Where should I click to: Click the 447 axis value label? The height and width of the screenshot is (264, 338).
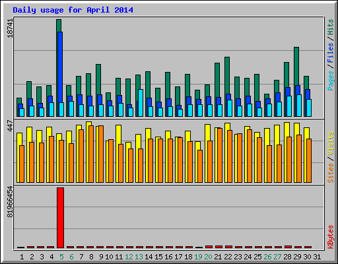pyautogui.click(x=10, y=125)
